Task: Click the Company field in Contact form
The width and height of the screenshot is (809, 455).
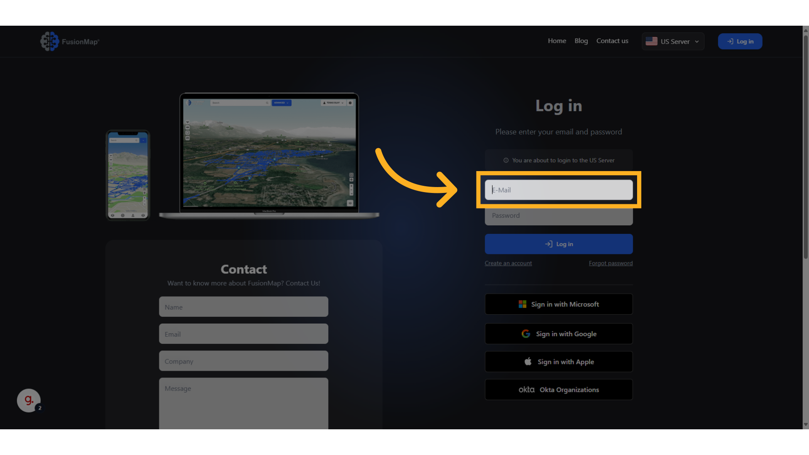Action: coord(244,361)
